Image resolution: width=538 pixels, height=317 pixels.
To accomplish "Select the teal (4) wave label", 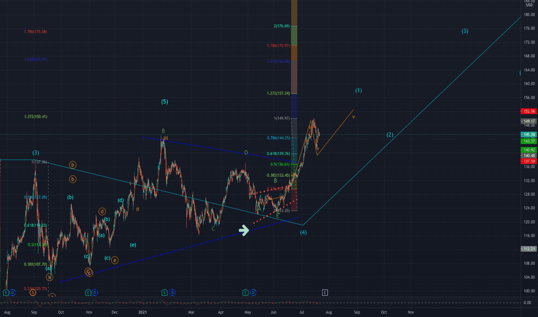I will pyautogui.click(x=303, y=233).
